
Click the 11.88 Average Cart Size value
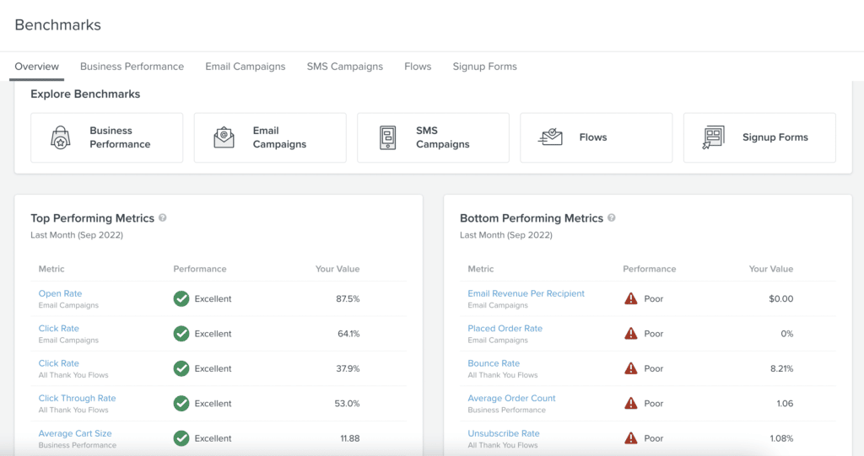click(x=350, y=438)
